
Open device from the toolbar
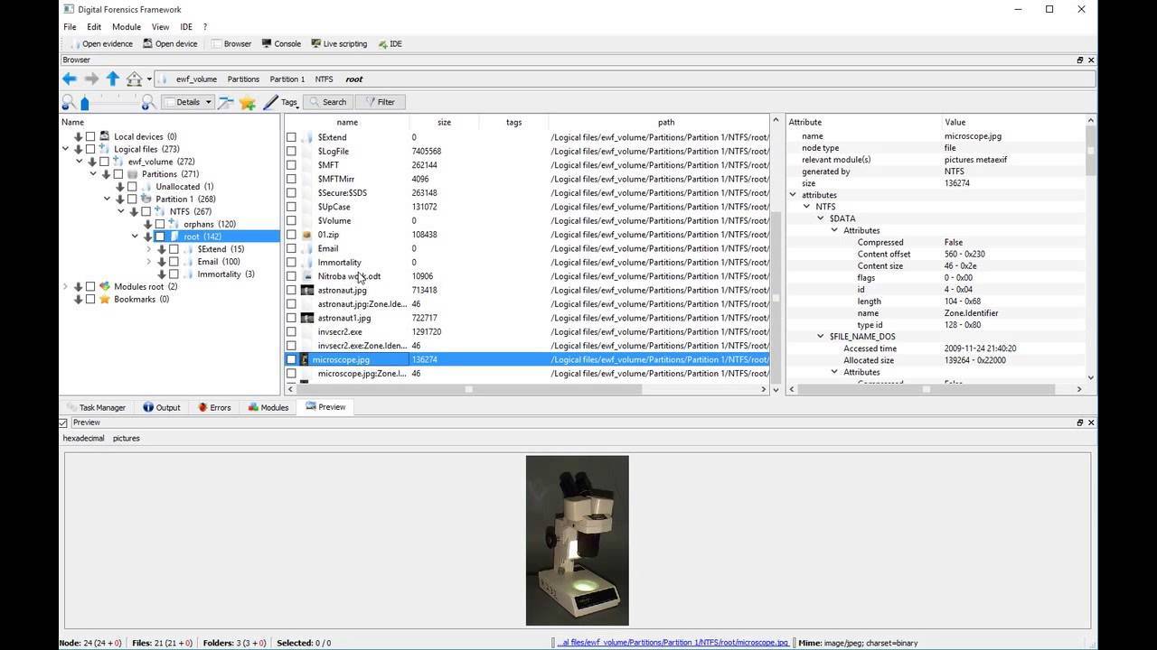pos(170,43)
